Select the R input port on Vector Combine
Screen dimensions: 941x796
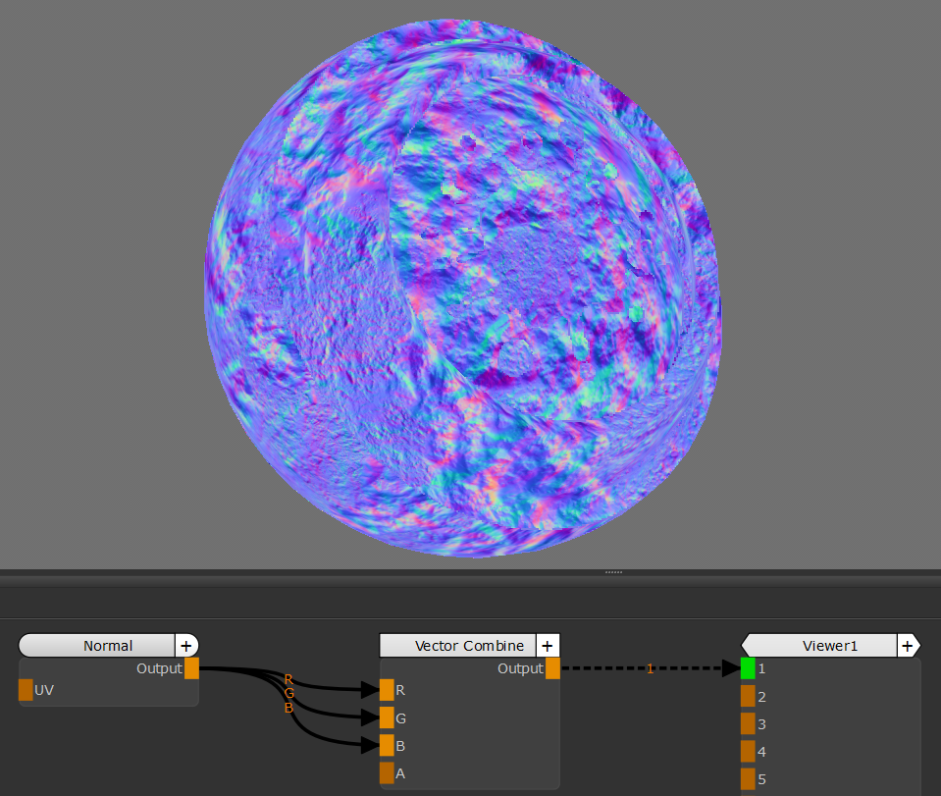387,690
